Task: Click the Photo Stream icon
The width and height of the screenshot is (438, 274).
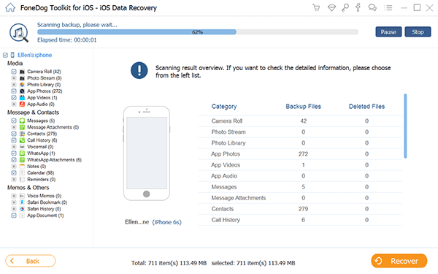Action: 22,78
